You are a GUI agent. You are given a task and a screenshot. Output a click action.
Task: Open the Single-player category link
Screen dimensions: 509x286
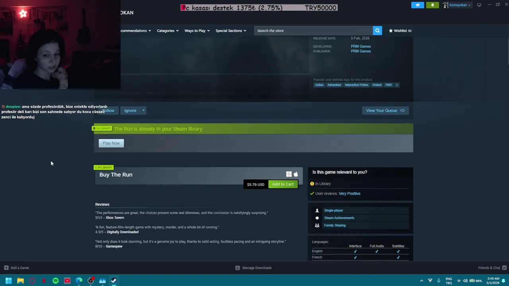pyautogui.click(x=333, y=211)
